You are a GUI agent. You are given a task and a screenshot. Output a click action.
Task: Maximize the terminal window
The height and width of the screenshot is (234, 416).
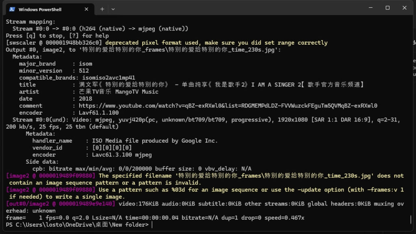[388, 8]
